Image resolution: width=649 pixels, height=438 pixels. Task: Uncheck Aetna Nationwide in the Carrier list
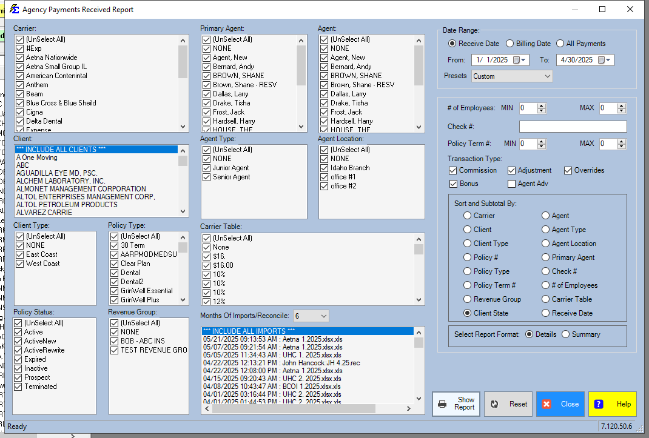19,58
